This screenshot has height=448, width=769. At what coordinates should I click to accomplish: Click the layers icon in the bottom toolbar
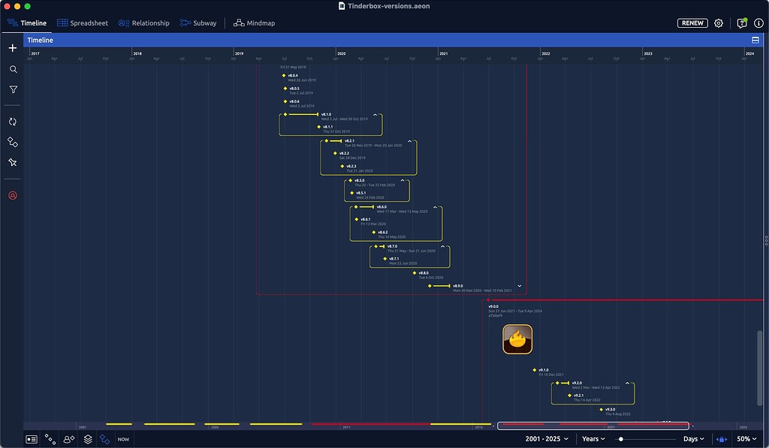[x=86, y=439]
